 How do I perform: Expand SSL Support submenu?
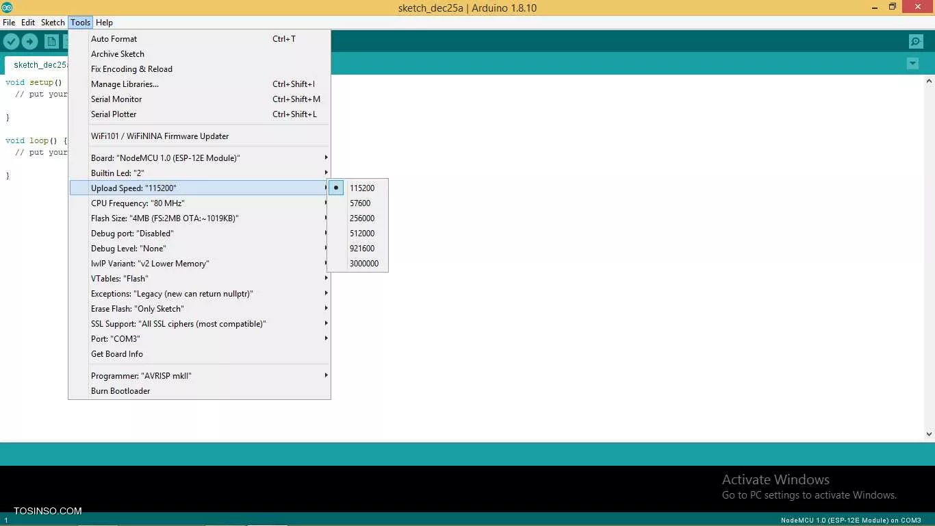point(200,324)
